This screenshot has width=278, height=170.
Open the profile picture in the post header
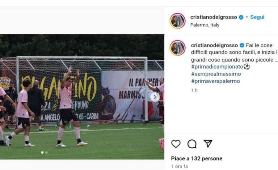click(177, 21)
